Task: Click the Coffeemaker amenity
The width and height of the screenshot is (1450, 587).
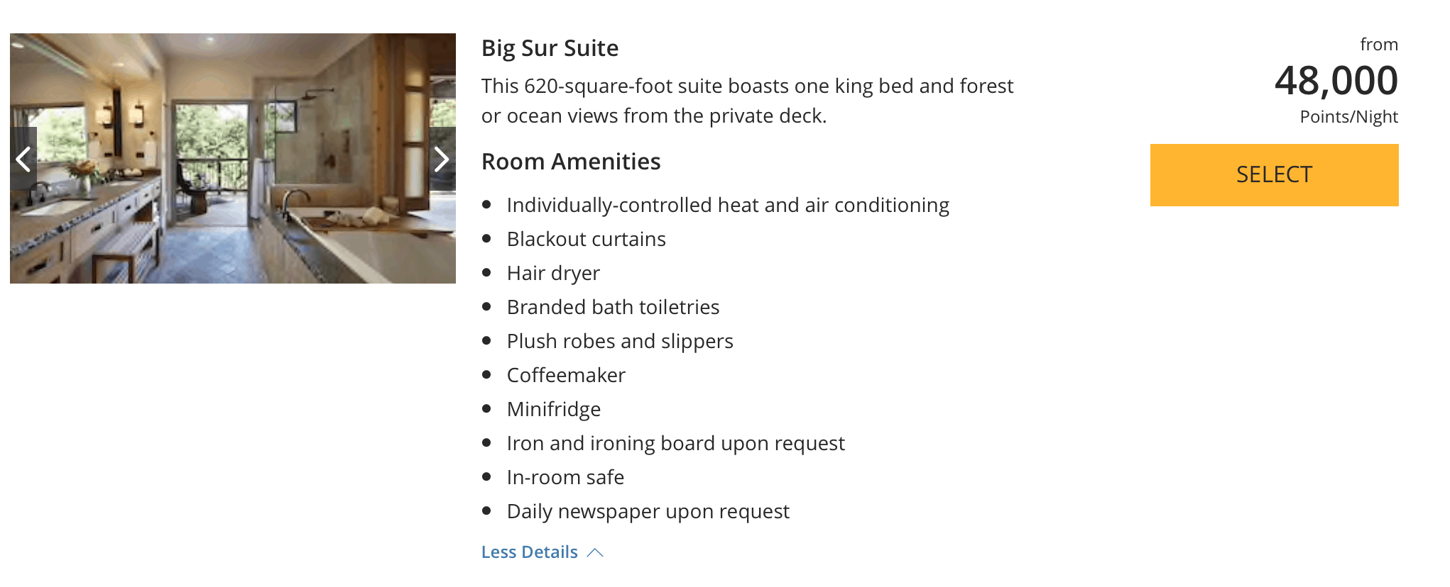Action: 566,375
